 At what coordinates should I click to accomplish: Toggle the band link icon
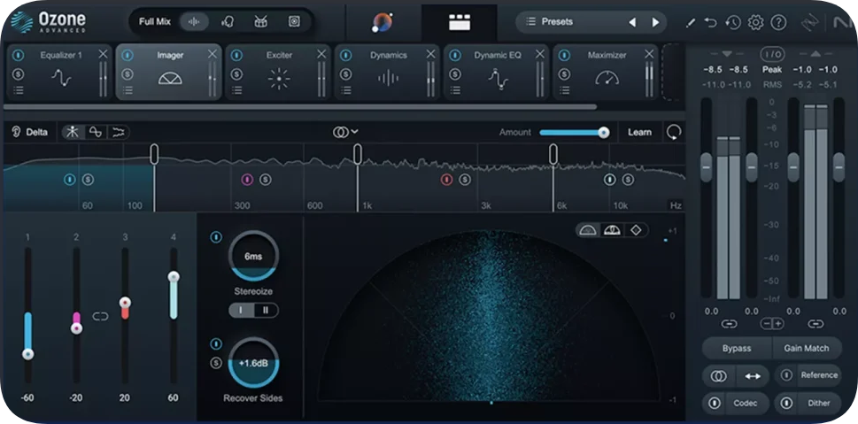101,316
